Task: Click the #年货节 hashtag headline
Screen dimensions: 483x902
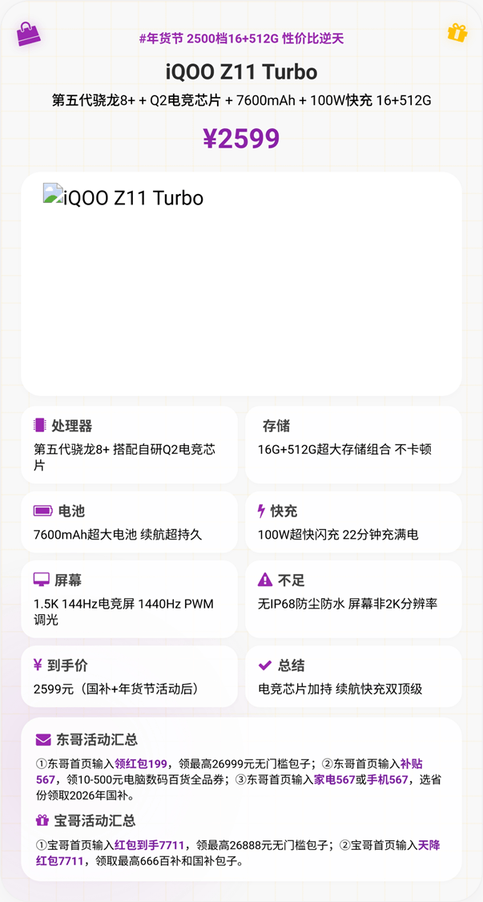Action: point(241,38)
